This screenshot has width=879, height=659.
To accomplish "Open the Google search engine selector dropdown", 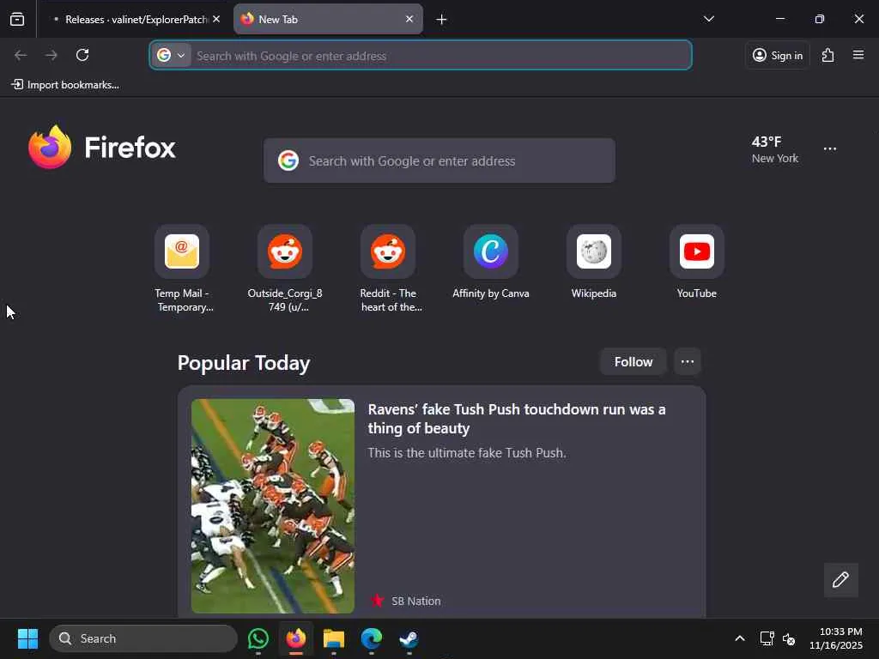I will [x=171, y=56].
